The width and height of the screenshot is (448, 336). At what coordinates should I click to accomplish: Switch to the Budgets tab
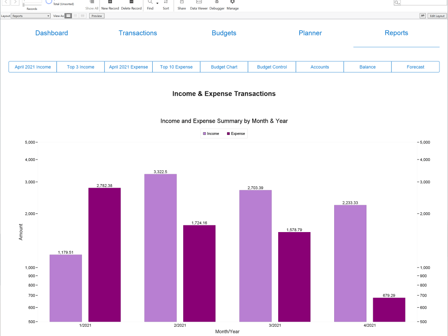coord(224,33)
